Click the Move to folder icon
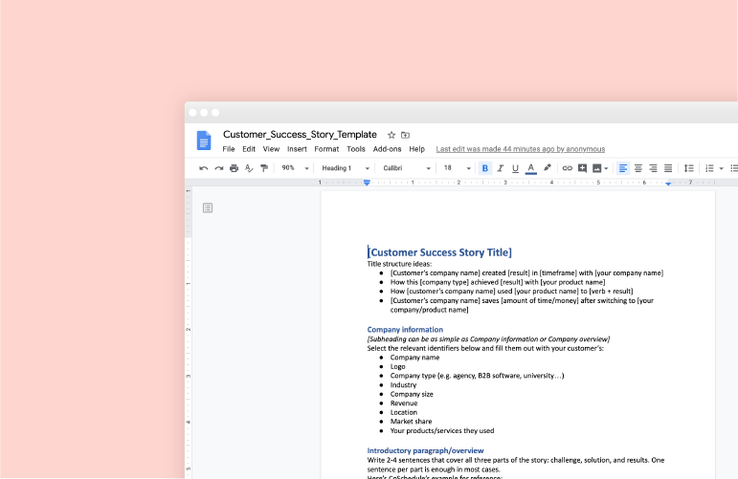The width and height of the screenshot is (738, 479). coord(405,135)
